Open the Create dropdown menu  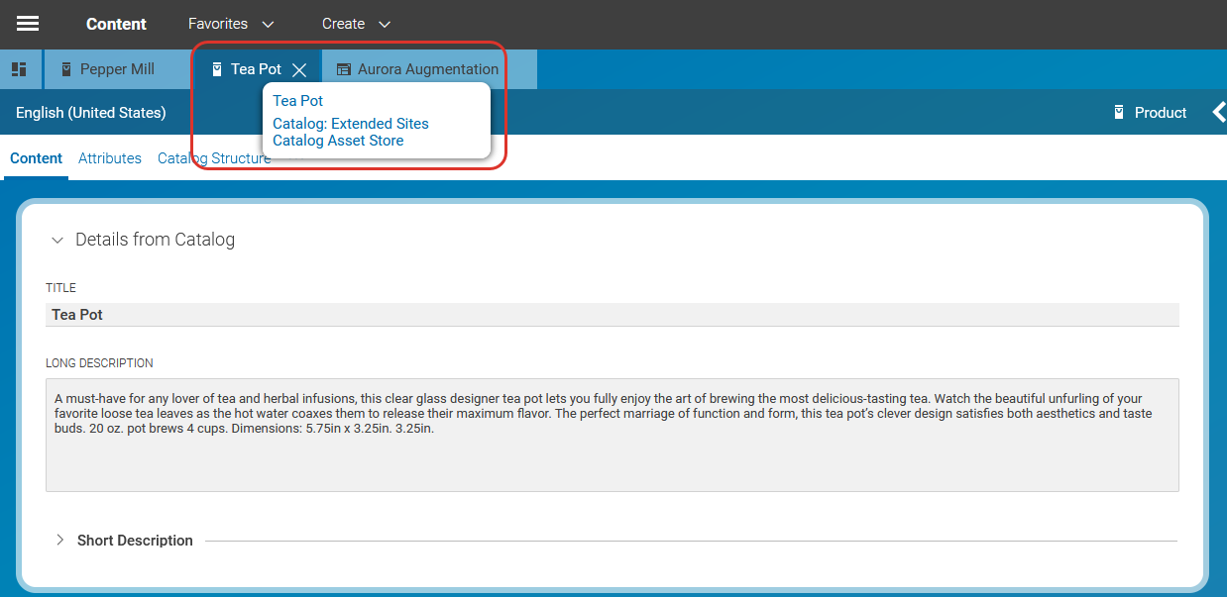tap(356, 24)
